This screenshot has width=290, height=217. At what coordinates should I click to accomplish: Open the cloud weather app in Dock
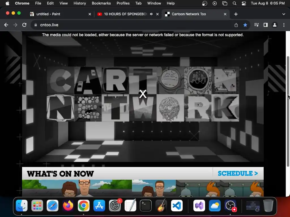215,206
